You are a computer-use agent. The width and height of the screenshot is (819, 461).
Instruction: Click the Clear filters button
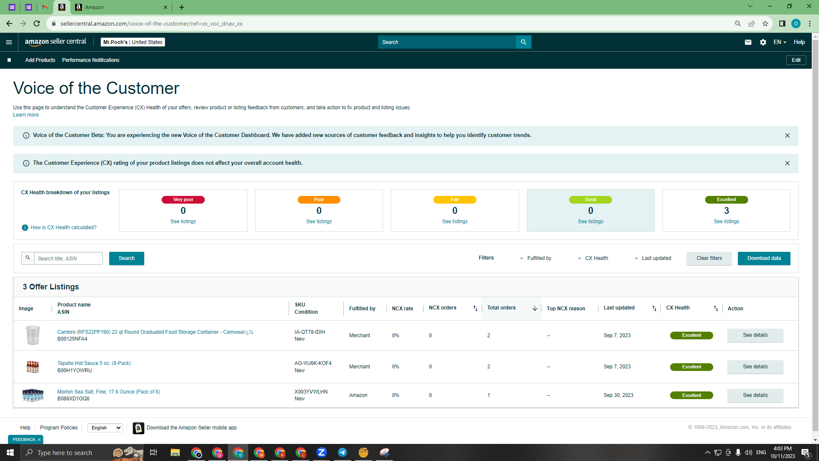(x=709, y=259)
